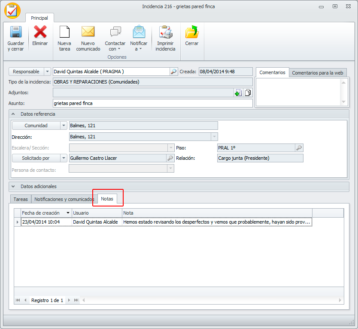This screenshot has width=358, height=329.
Task: Click comments box scroll down arrow
Action: [x=343, y=102]
